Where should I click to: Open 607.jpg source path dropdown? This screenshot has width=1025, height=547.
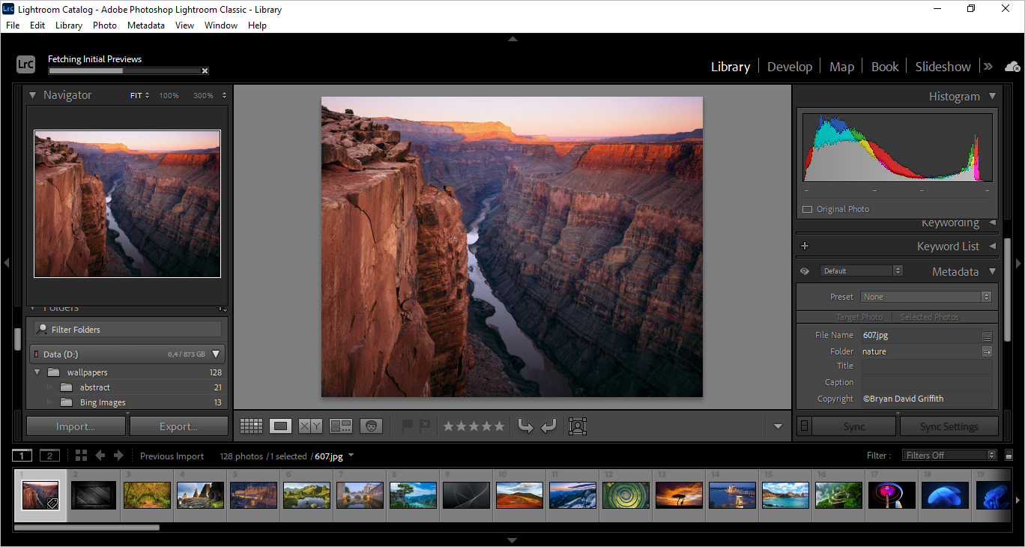(351, 456)
